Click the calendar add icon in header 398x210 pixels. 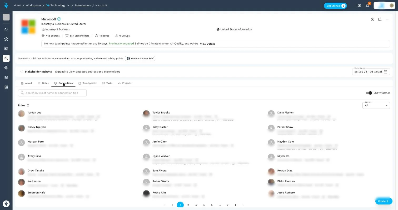pos(380,19)
